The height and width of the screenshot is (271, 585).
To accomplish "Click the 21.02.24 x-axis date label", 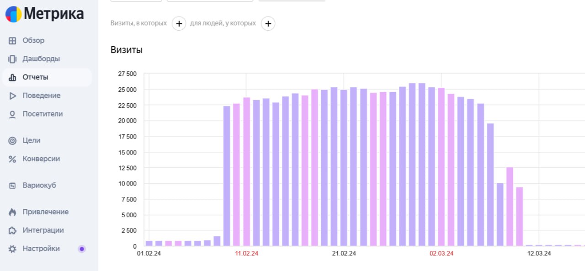I will (344, 254).
